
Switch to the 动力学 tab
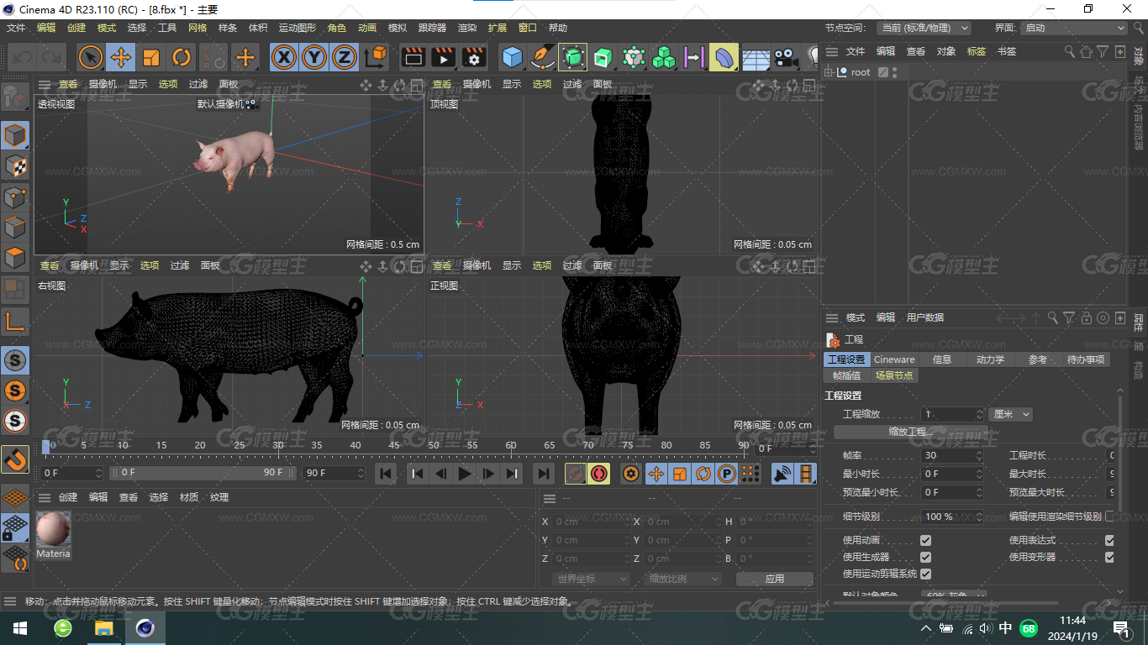point(990,359)
